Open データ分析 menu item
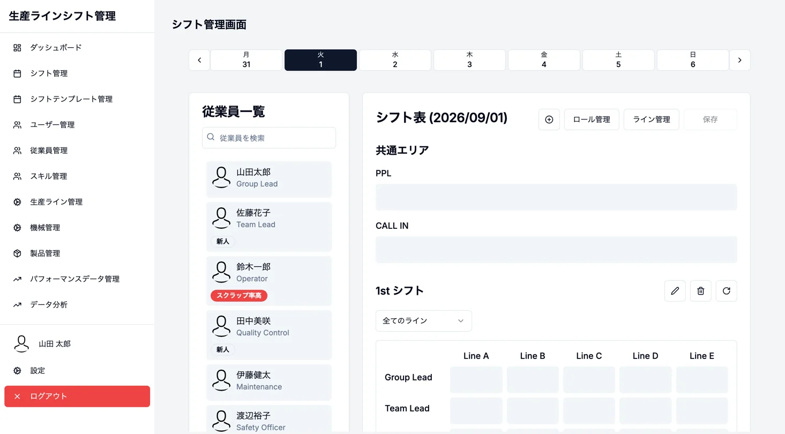 click(x=77, y=305)
